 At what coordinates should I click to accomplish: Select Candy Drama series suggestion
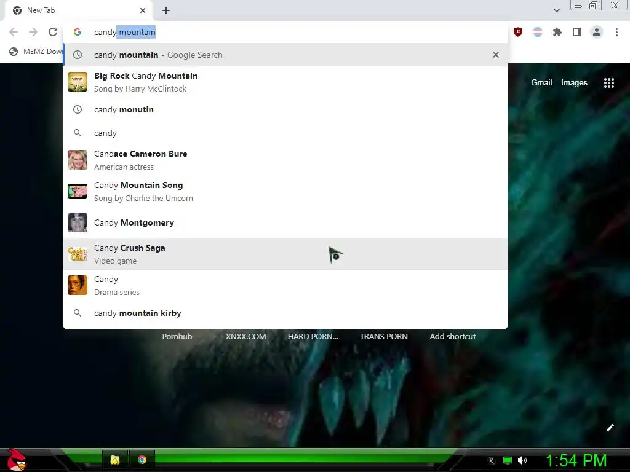pos(285,285)
